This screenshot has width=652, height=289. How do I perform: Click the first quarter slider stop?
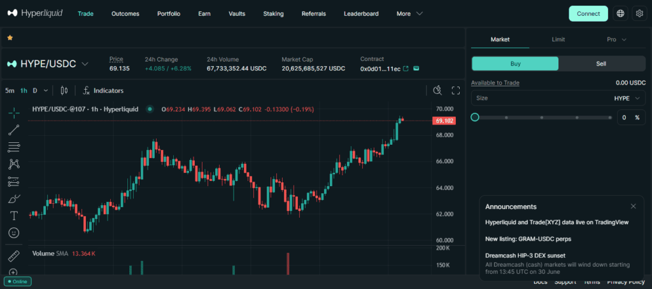[x=506, y=118]
